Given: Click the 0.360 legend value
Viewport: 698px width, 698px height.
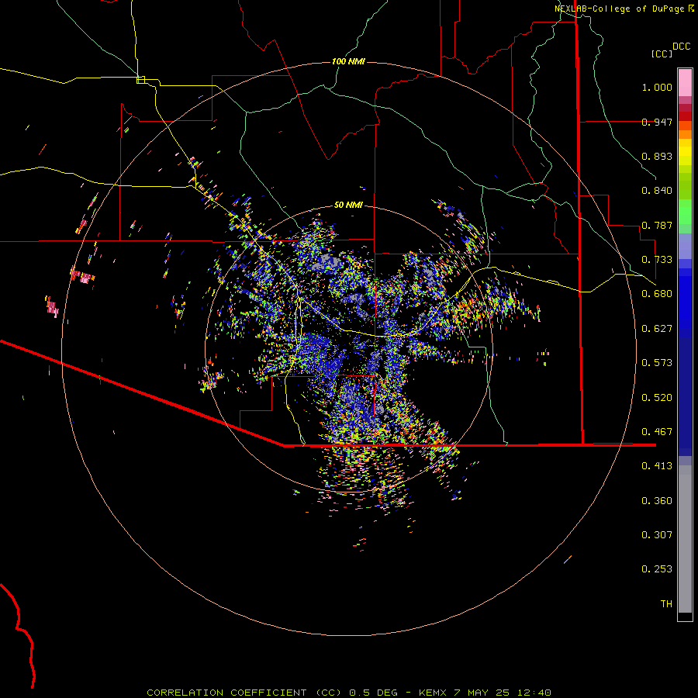Looking at the screenshot, I should pos(657,501).
